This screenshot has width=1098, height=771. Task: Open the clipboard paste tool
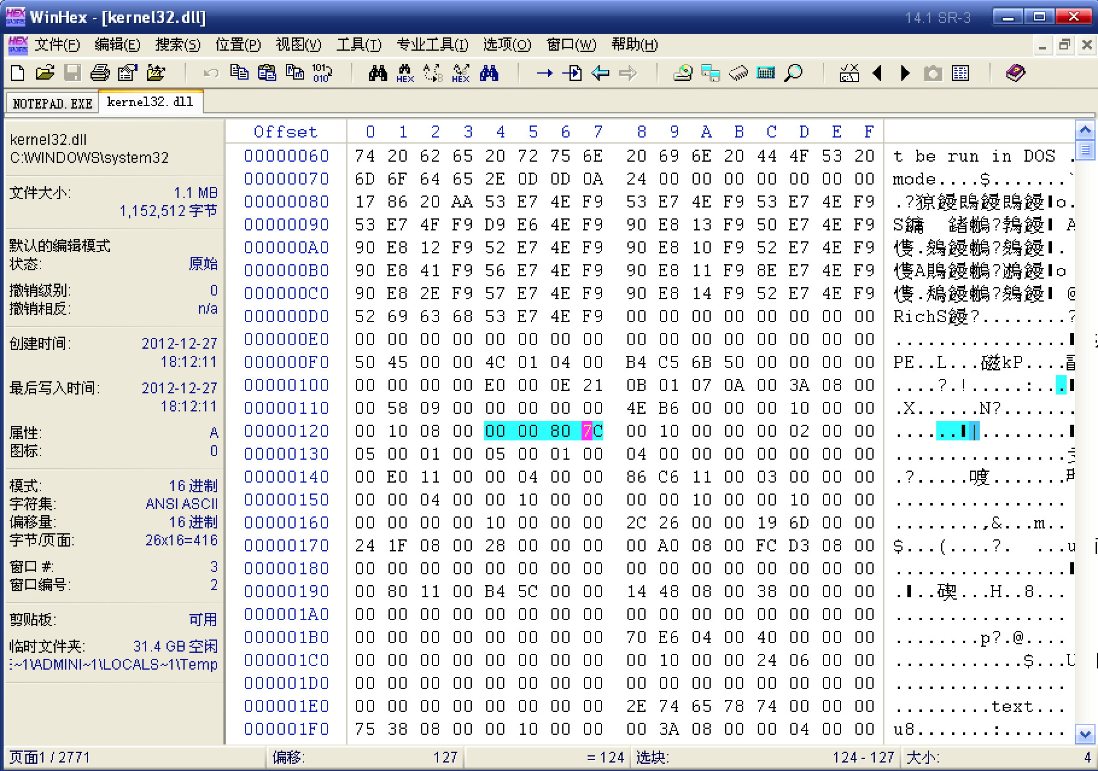pos(266,72)
